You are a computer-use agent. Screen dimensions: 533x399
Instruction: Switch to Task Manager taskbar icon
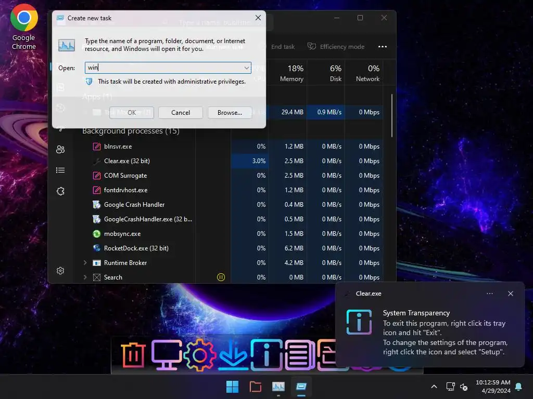(278, 387)
